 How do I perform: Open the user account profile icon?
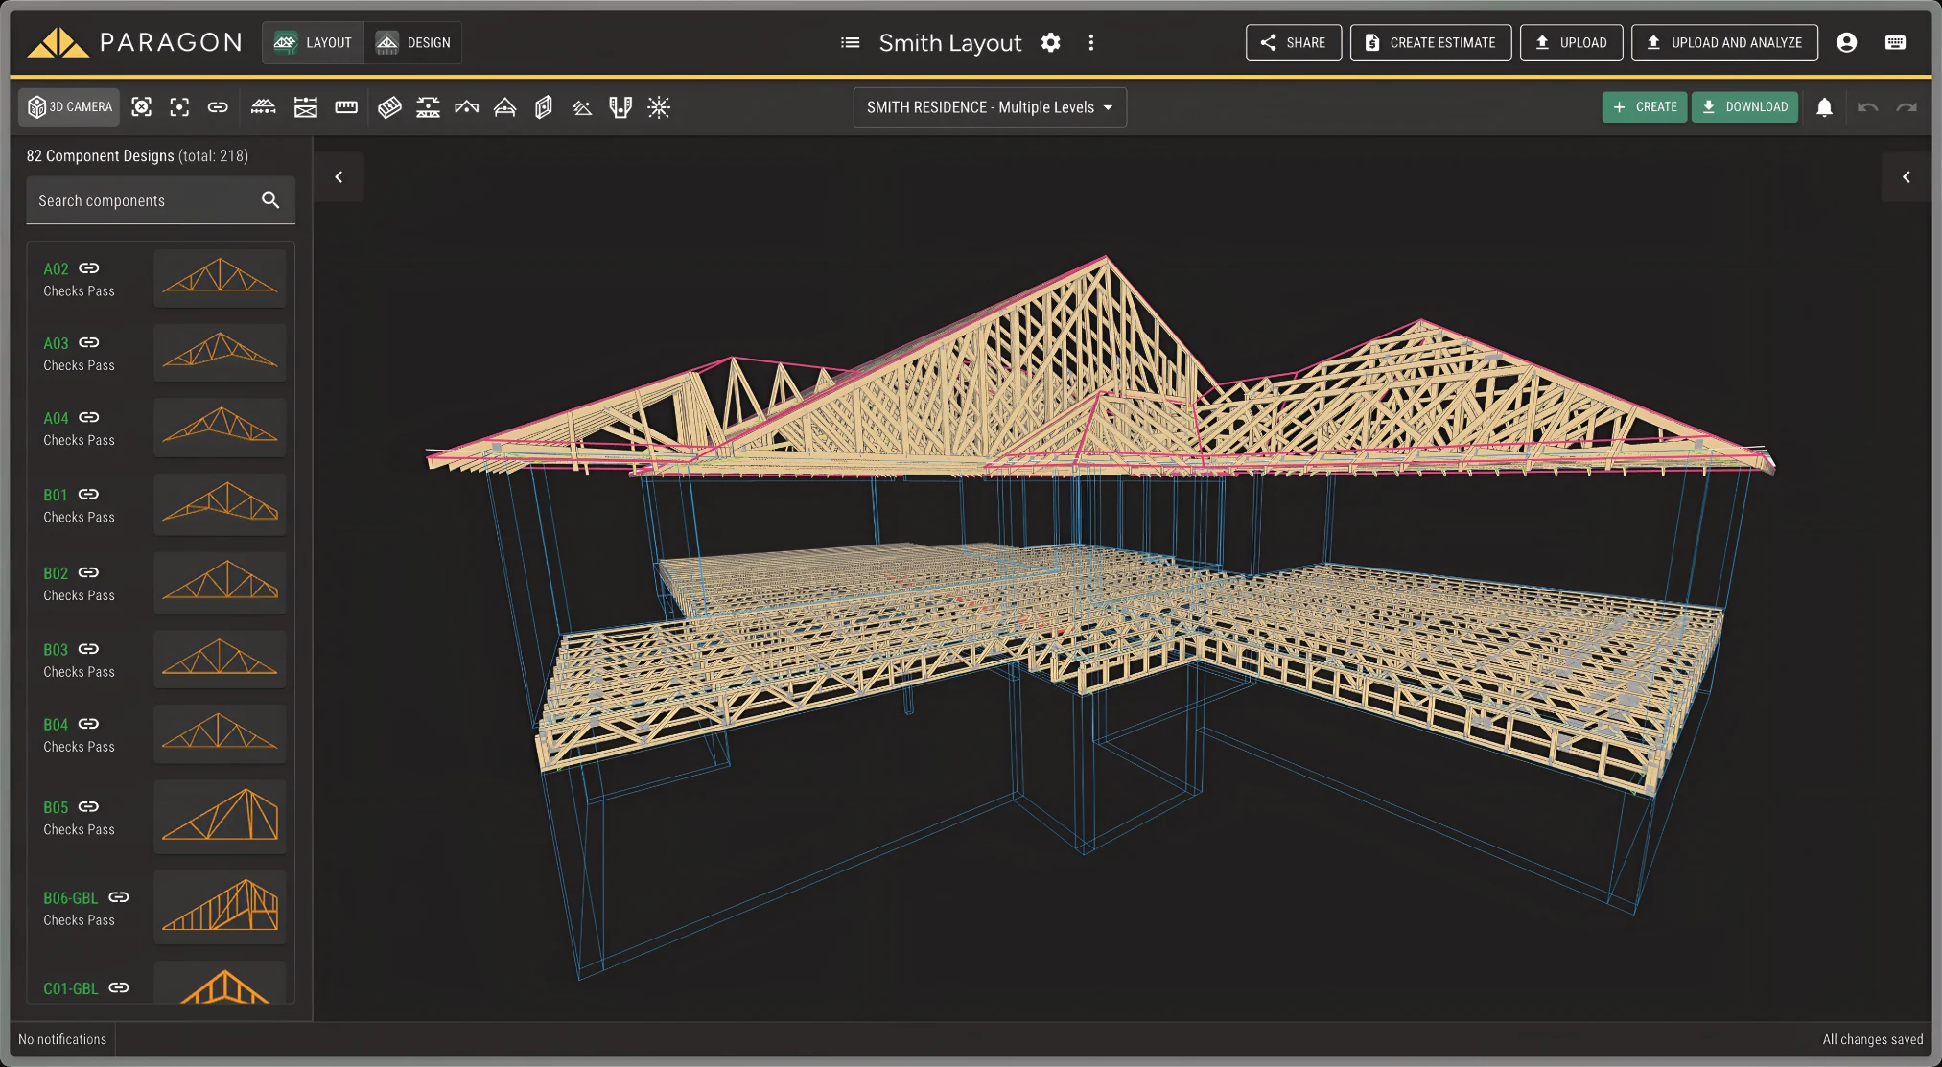tap(1846, 43)
